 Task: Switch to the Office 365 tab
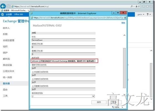click(x=19, y=15)
